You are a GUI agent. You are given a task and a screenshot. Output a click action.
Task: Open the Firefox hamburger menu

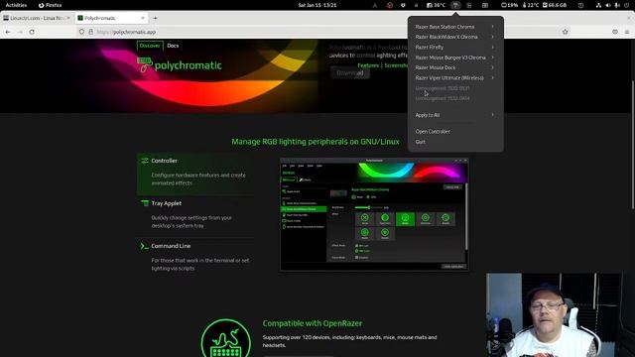coord(627,32)
